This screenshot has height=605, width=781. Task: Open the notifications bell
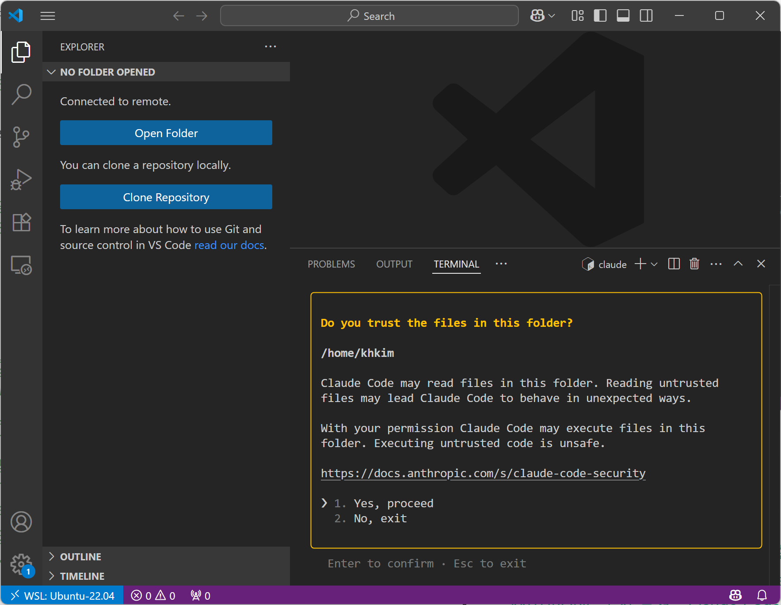coord(762,596)
